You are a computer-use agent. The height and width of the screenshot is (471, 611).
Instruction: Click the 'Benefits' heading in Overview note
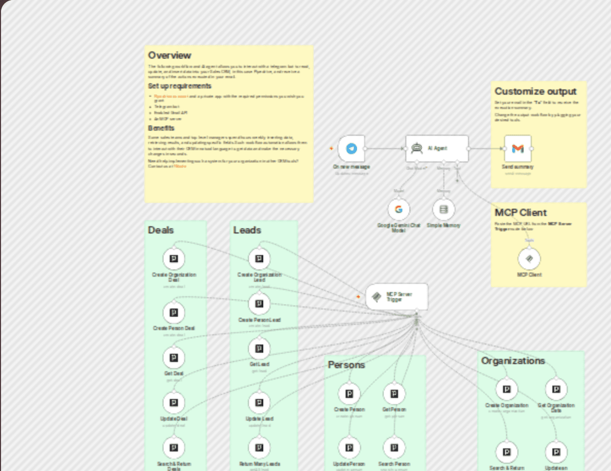(x=161, y=128)
